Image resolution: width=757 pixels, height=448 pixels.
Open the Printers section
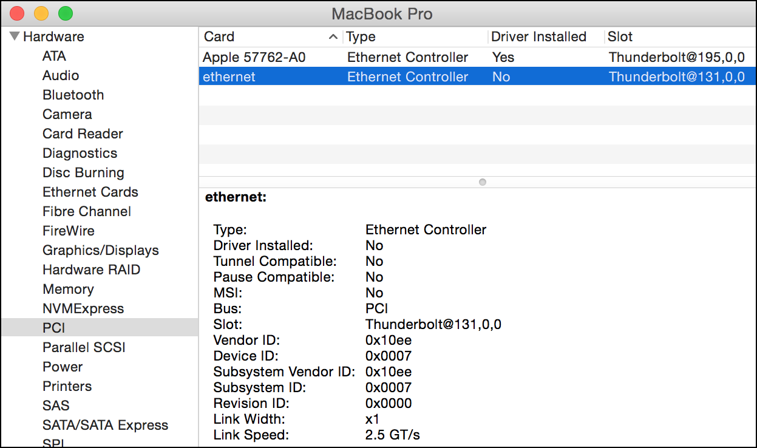tap(67, 386)
